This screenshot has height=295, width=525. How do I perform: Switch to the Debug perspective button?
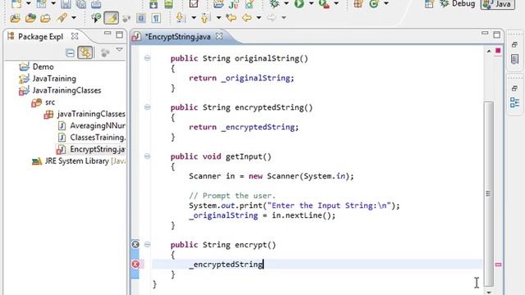coord(457,3)
